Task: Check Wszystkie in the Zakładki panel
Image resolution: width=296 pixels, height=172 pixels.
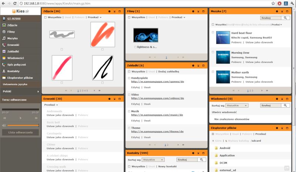Action: [x=129, y=71]
